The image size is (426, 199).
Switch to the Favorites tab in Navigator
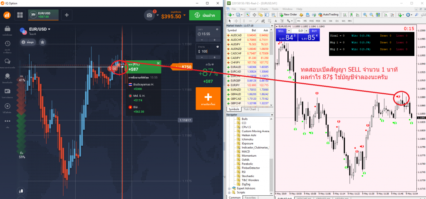tap(250, 197)
